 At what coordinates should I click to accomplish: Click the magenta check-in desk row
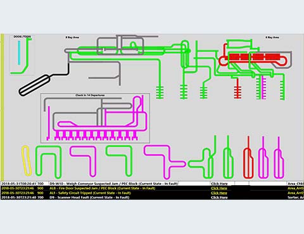96,135
